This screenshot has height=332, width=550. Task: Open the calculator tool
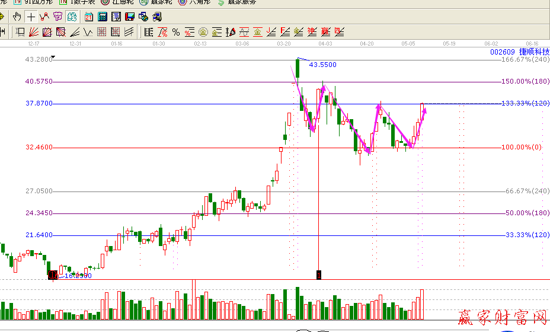point(102,16)
